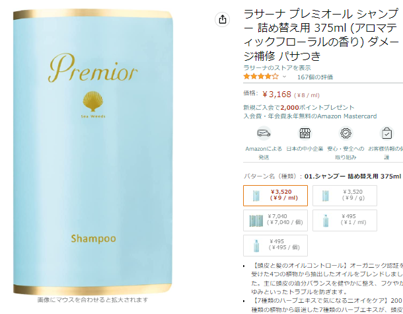Choose the ¥495 per piece option
This screenshot has width=403, height=314.
tap(275, 245)
